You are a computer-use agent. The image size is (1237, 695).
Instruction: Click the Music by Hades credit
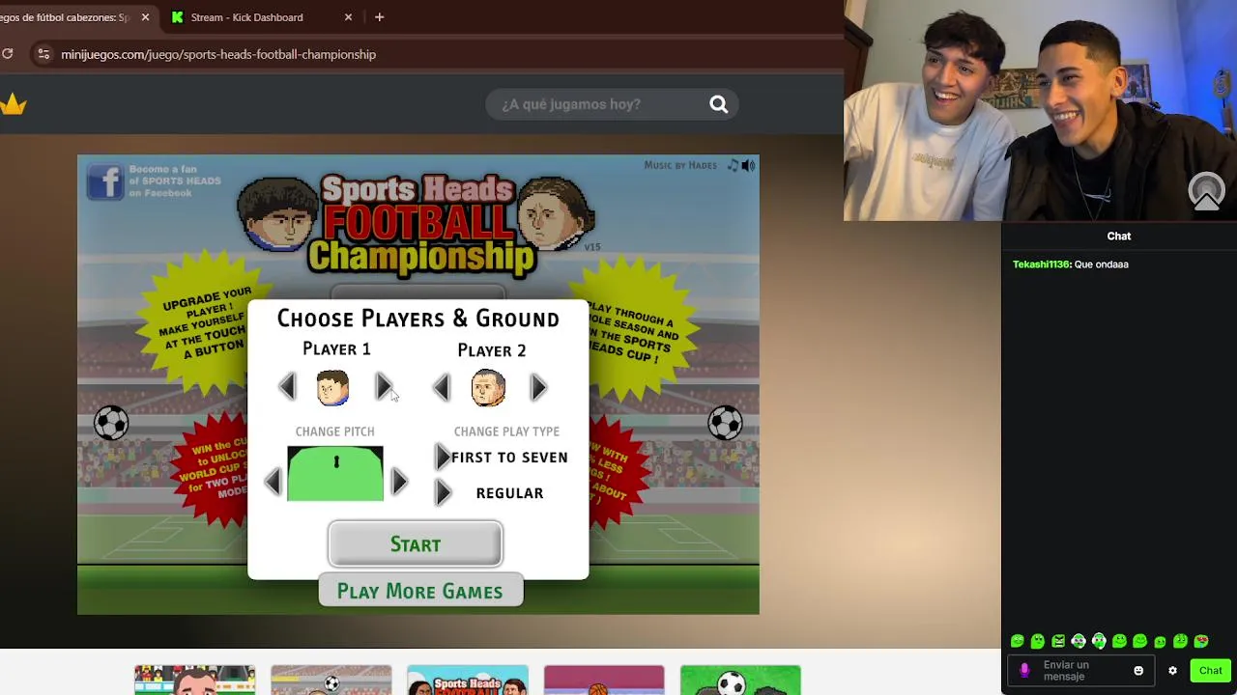[680, 165]
